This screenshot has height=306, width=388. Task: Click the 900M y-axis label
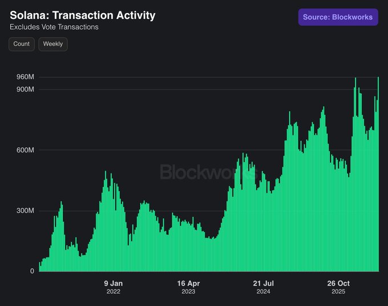tap(25, 89)
